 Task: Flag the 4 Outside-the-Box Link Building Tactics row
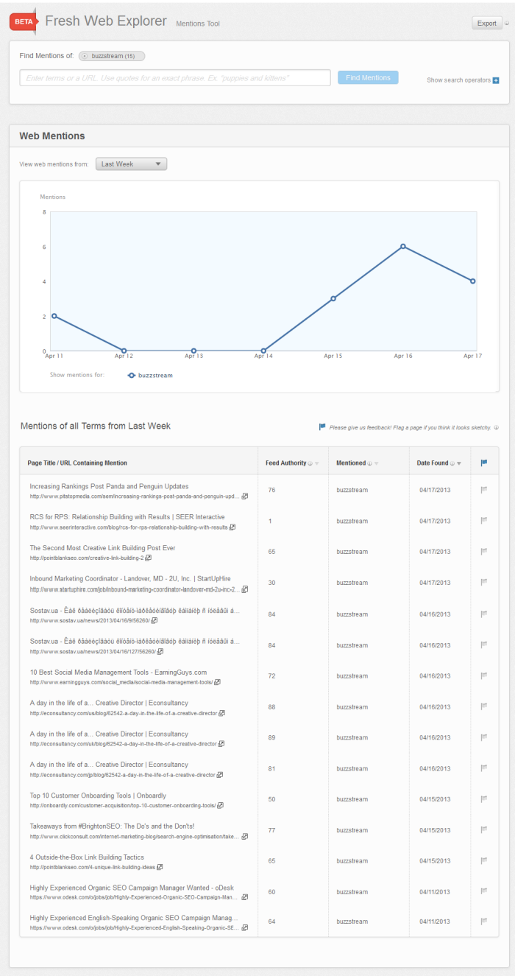pyautogui.click(x=484, y=861)
